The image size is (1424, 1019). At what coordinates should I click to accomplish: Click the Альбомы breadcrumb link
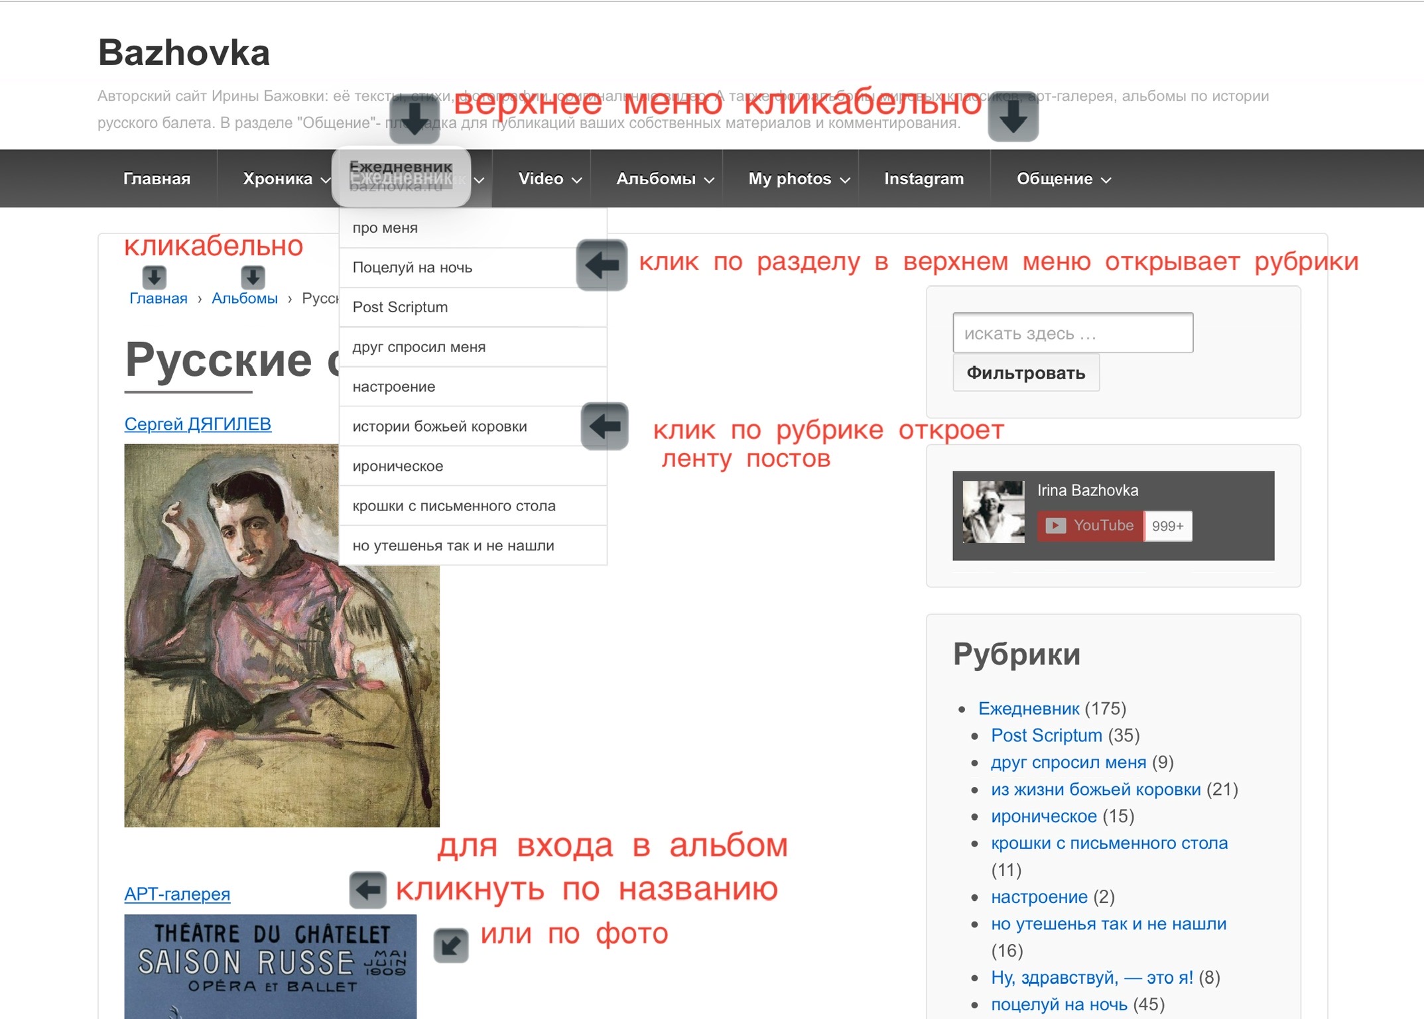pos(244,298)
